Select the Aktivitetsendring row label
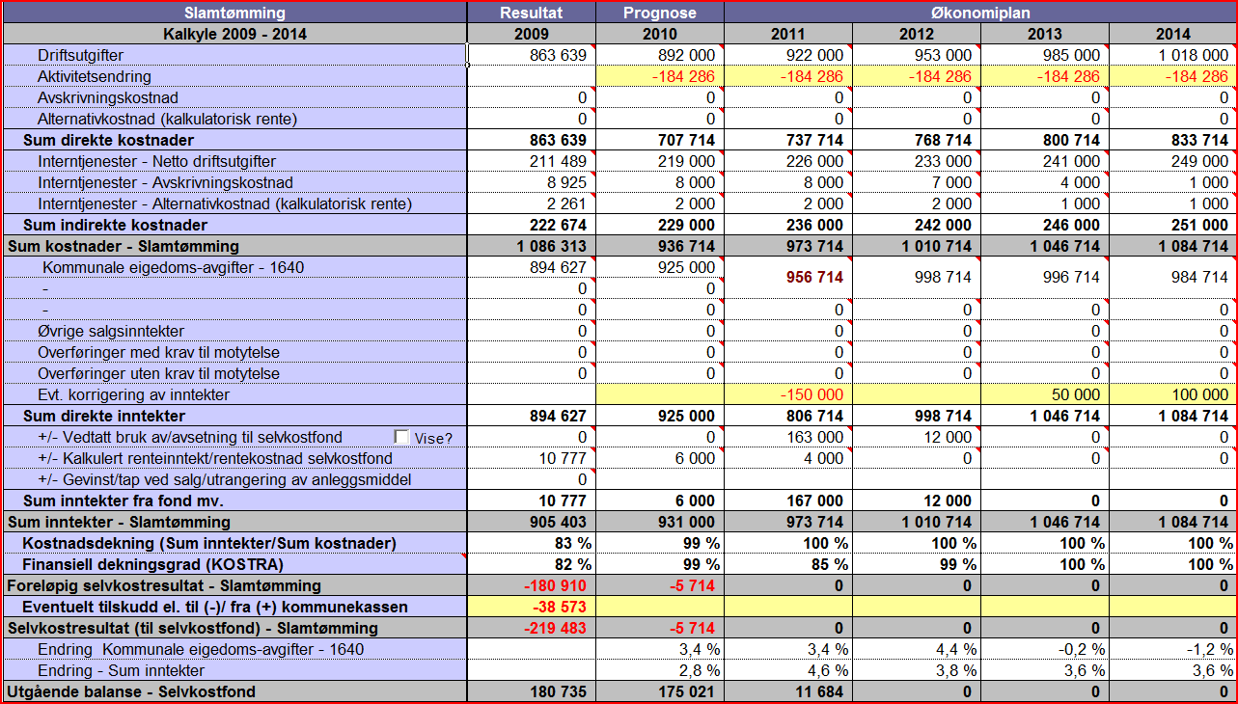 (x=234, y=76)
